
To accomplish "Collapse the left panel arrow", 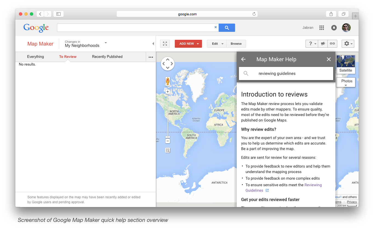I will (153, 44).
